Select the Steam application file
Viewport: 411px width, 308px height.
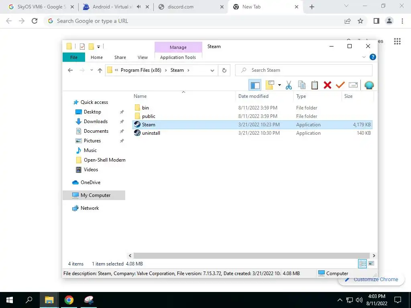252,125
